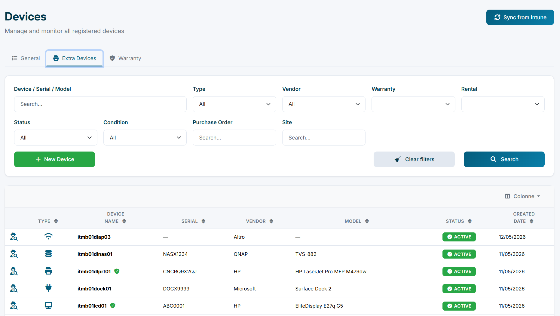The image size is (560, 316).
Task: Sort table by Vendor column
Action: pyautogui.click(x=259, y=221)
